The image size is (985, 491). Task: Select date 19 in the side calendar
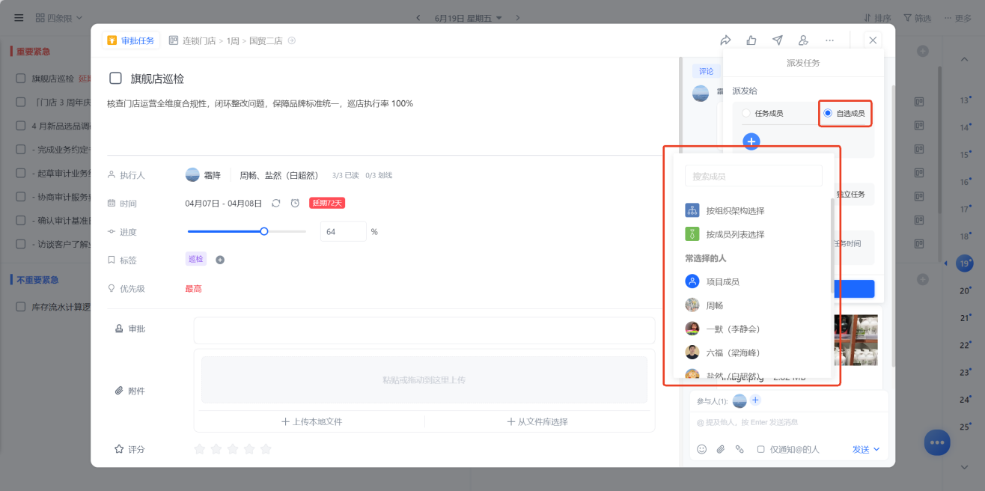tap(966, 263)
